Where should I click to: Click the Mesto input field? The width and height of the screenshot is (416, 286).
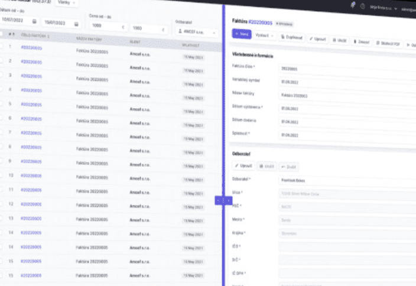pos(347,220)
